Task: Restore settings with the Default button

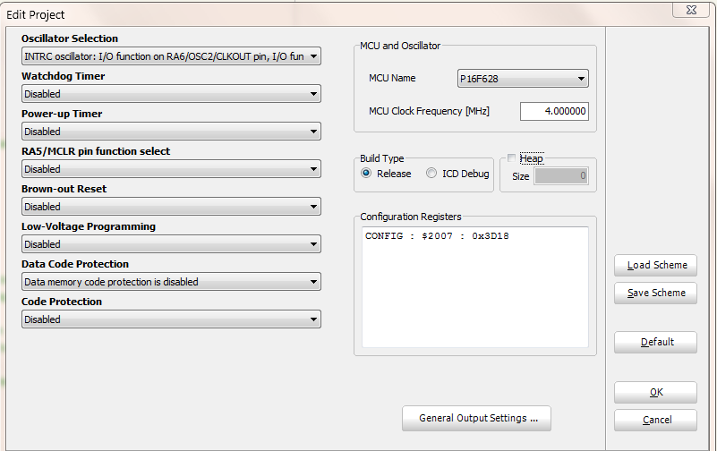Action: click(x=656, y=342)
